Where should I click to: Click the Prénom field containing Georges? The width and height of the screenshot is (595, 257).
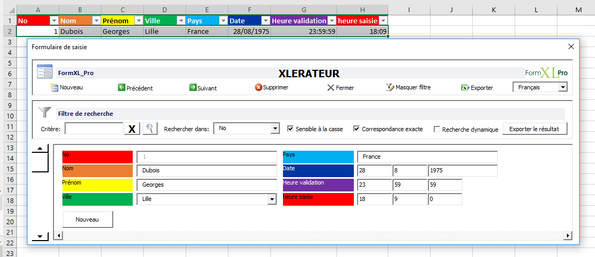pos(207,185)
